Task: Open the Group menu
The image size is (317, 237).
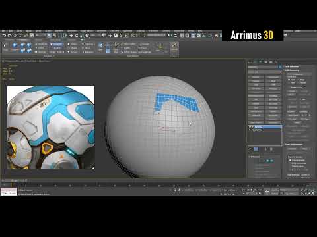Action: coord(29,31)
